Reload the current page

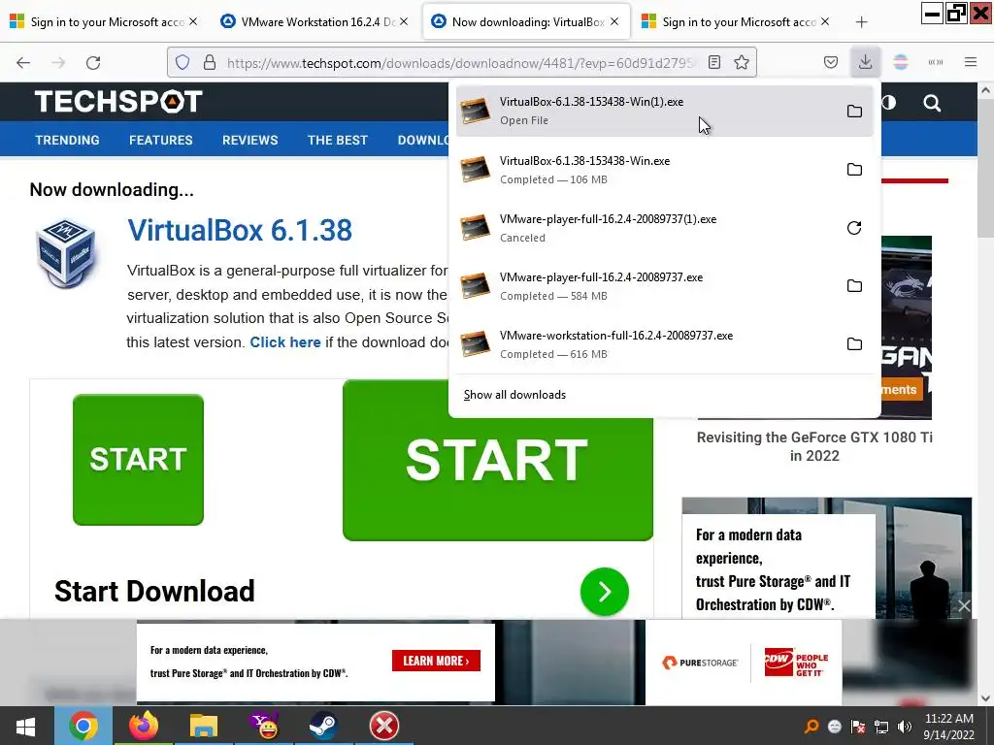(93, 62)
